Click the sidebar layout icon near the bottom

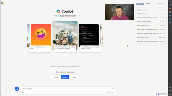(x=170, y=87)
